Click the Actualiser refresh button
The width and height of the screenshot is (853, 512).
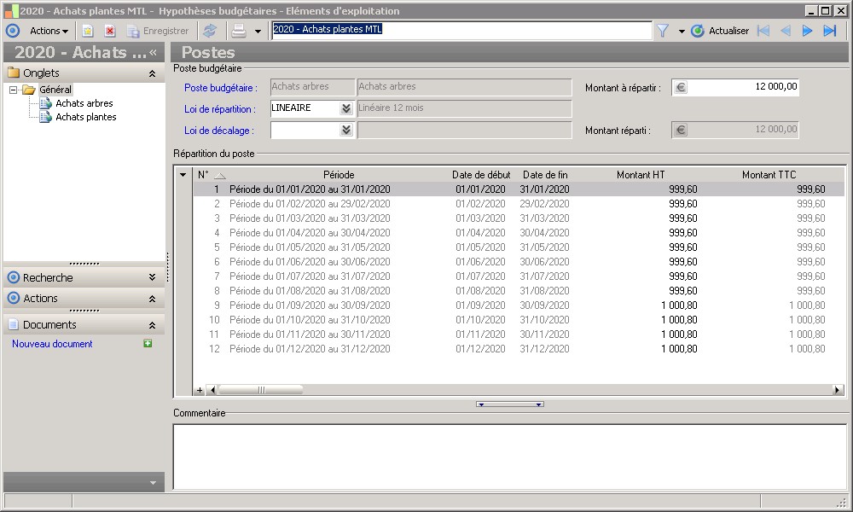tap(720, 31)
